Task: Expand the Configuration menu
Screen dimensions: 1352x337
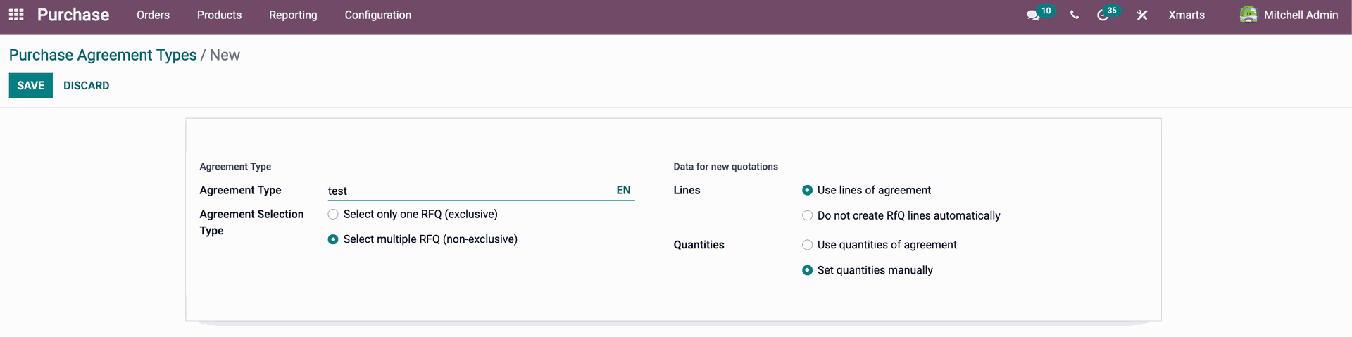Action: point(378,15)
